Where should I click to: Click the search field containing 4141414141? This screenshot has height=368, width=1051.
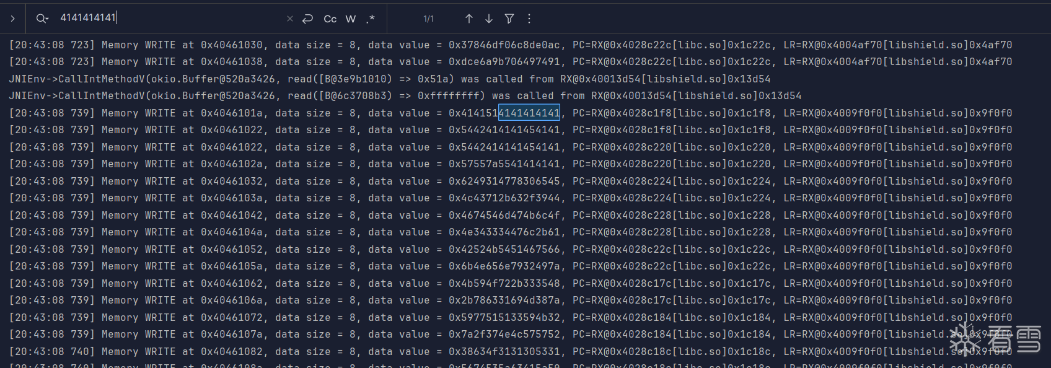pos(167,18)
